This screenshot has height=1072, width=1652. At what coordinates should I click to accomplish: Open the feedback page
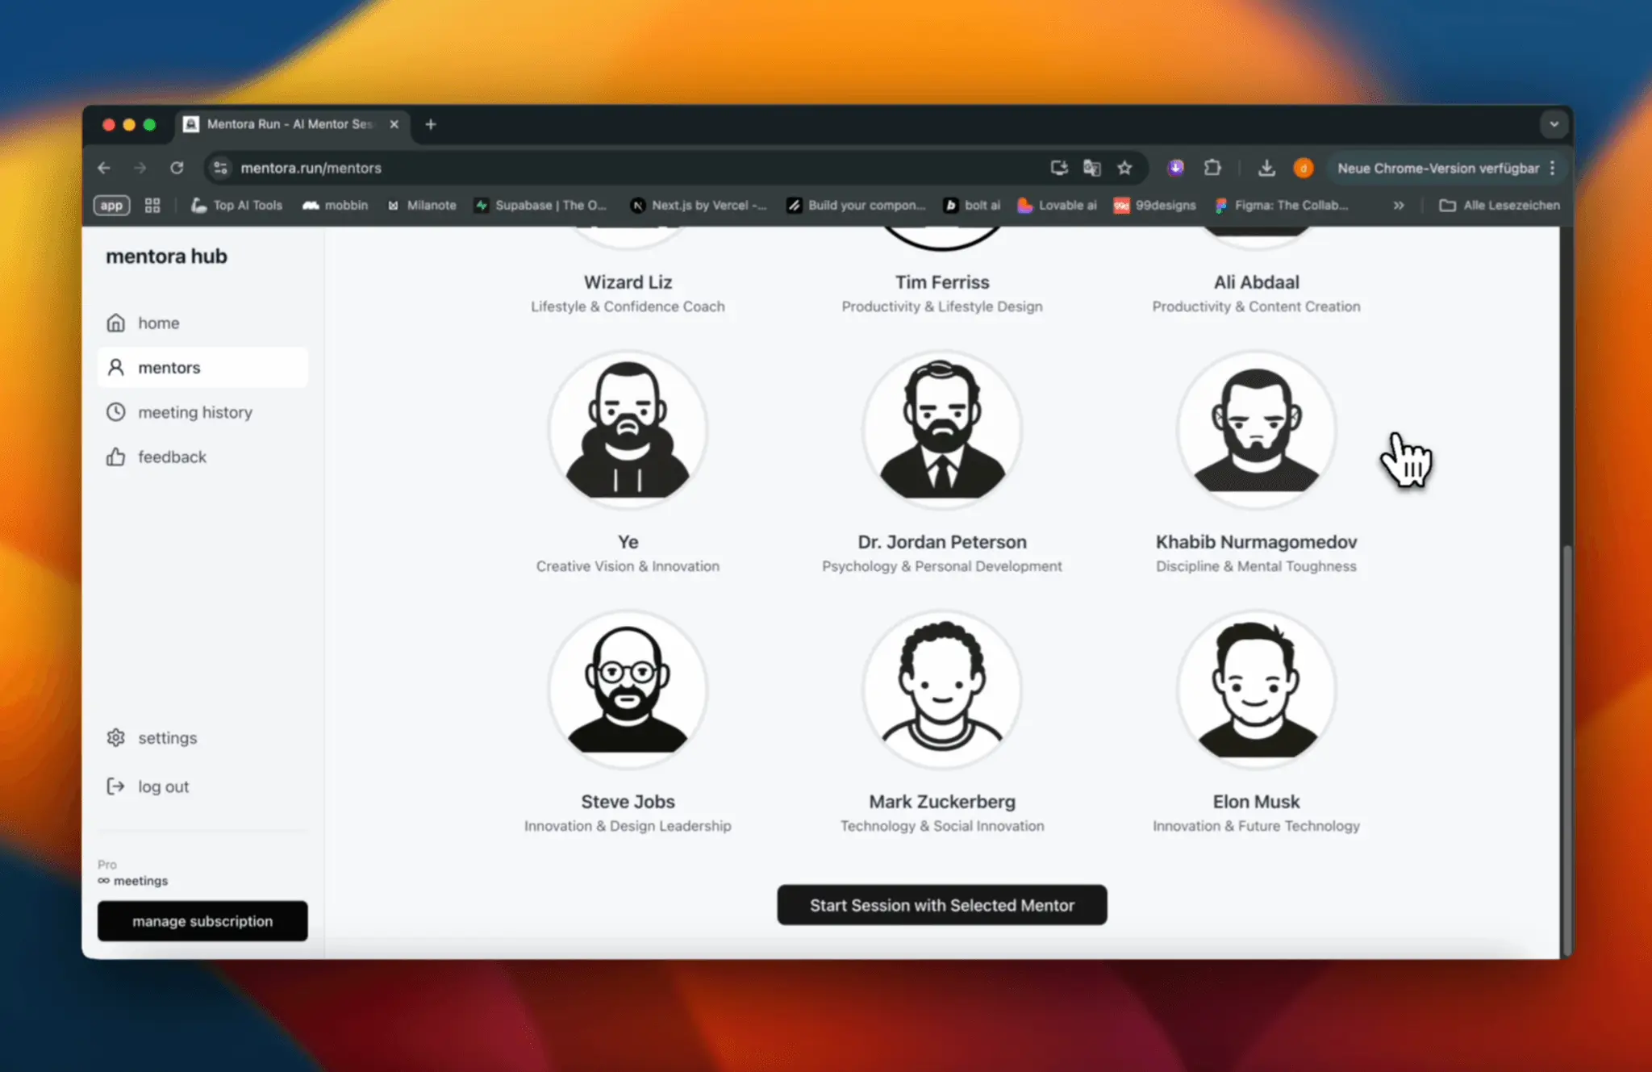(202, 457)
